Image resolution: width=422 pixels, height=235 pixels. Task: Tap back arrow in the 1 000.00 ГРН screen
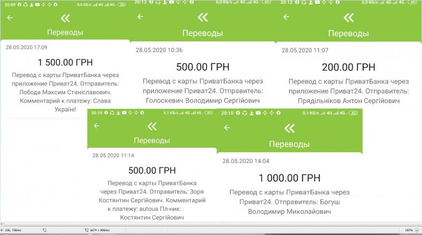(227, 127)
